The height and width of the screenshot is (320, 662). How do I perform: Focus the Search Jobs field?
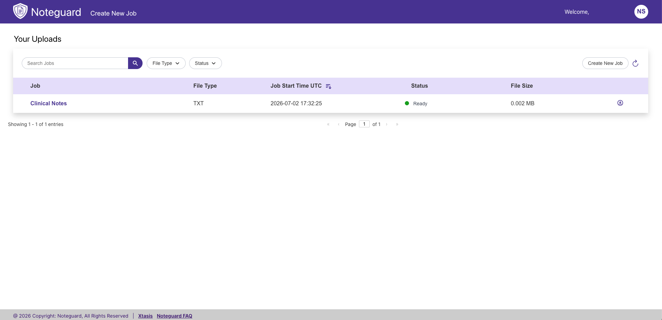(75, 63)
